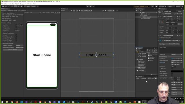Toggle the Full Screen checkbox

[16, 27]
